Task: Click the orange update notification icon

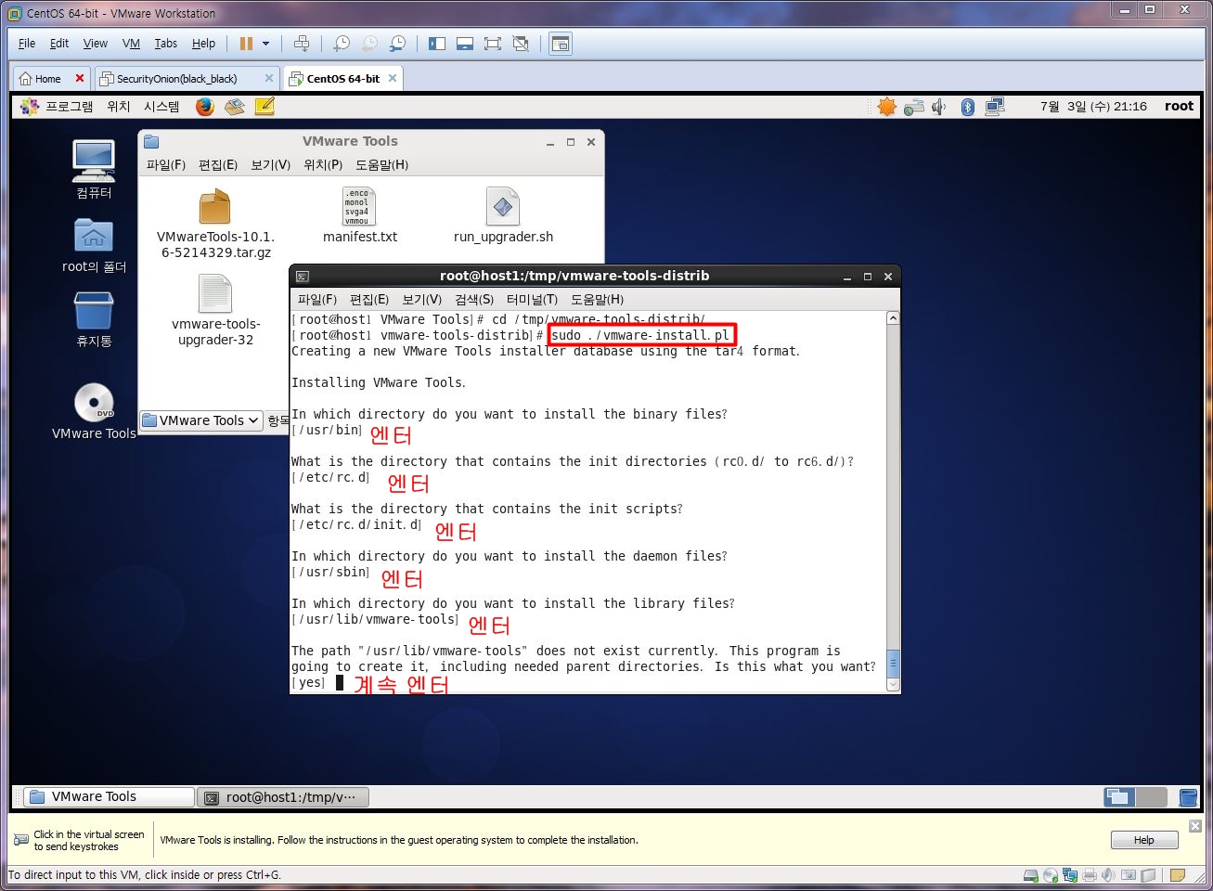Action: tap(887, 107)
